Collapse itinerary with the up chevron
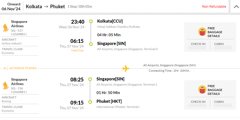This screenshot has width=240, height=120. 236,7
